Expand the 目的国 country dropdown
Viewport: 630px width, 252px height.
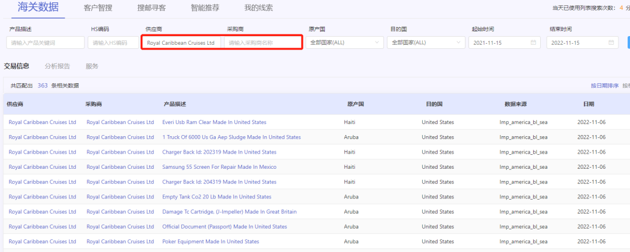(x=426, y=42)
